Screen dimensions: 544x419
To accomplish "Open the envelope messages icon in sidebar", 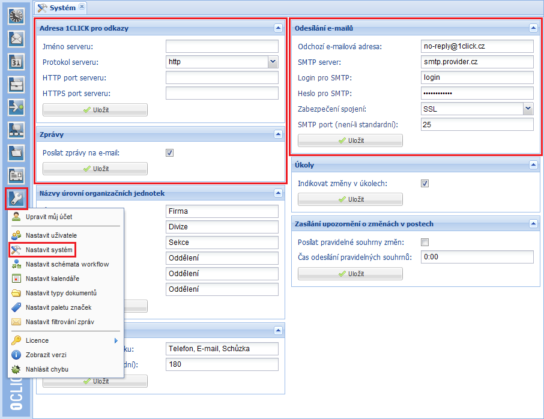I will pos(16,39).
